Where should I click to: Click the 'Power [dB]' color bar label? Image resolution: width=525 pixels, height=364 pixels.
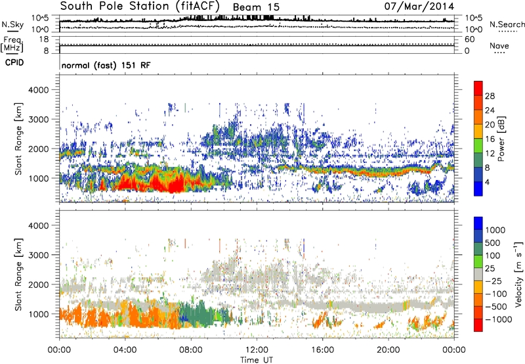tap(501, 139)
